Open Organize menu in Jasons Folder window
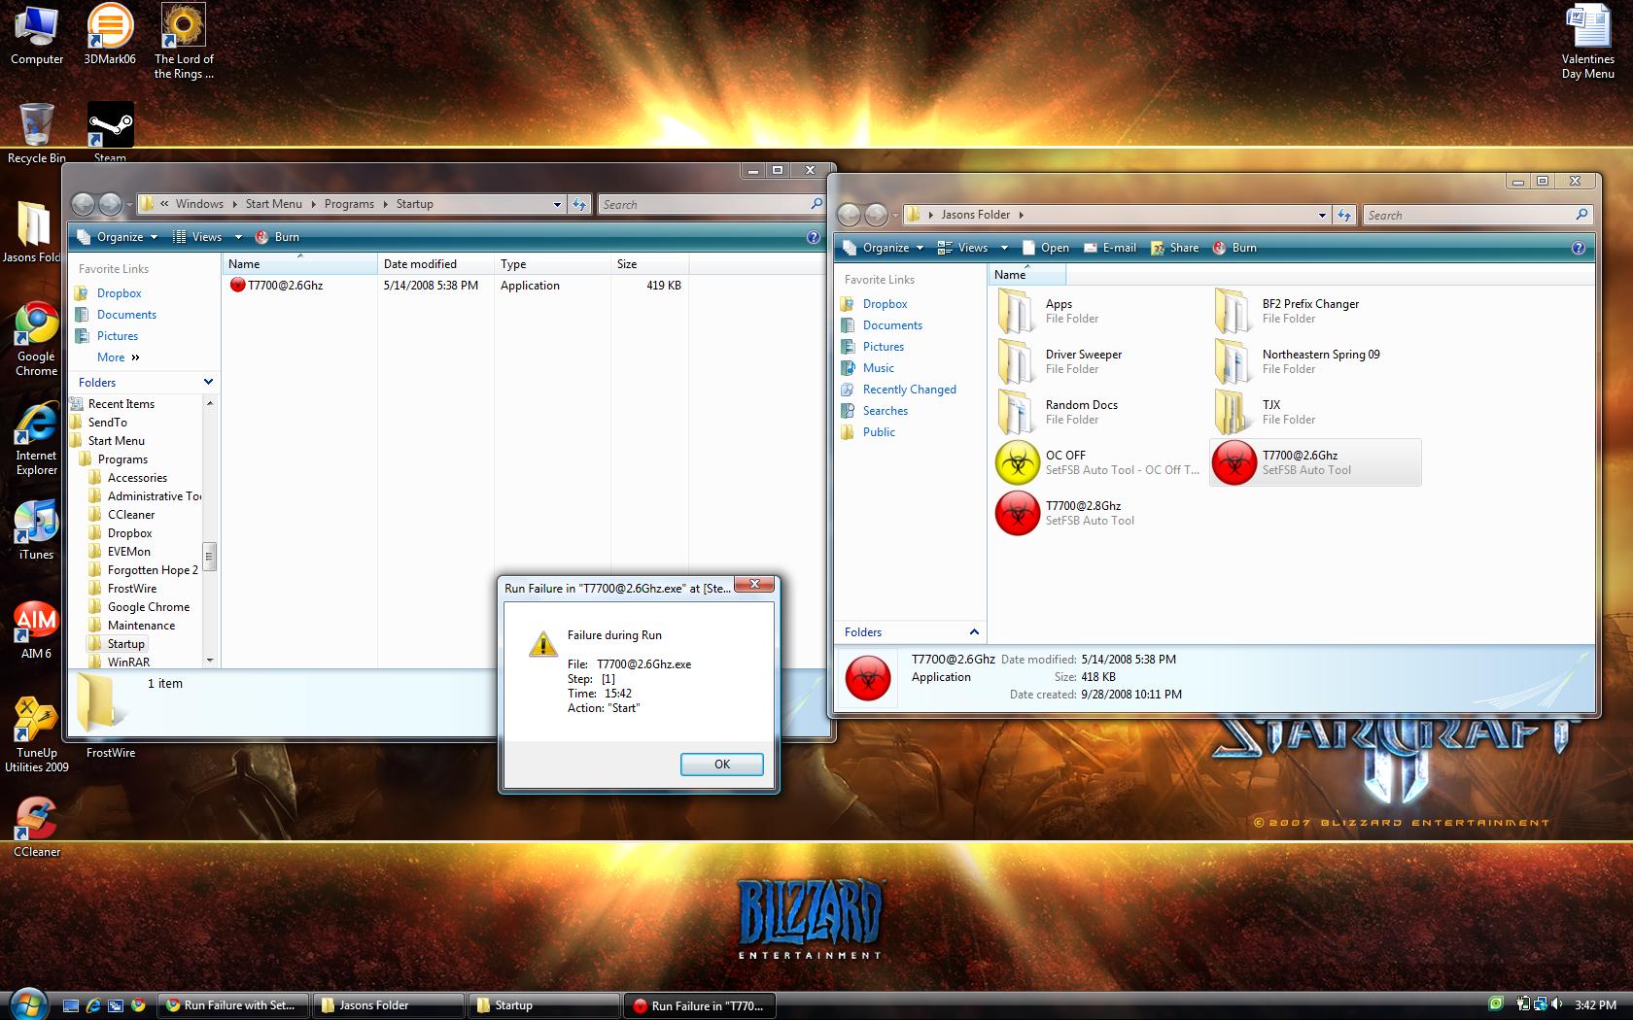1633x1020 pixels. [884, 248]
